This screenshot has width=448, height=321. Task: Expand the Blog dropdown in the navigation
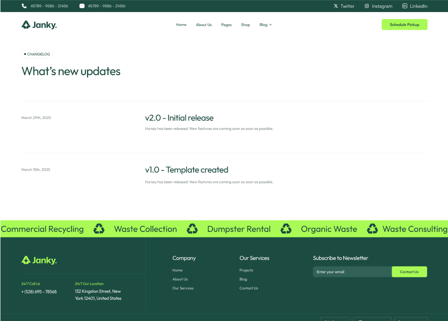(266, 25)
